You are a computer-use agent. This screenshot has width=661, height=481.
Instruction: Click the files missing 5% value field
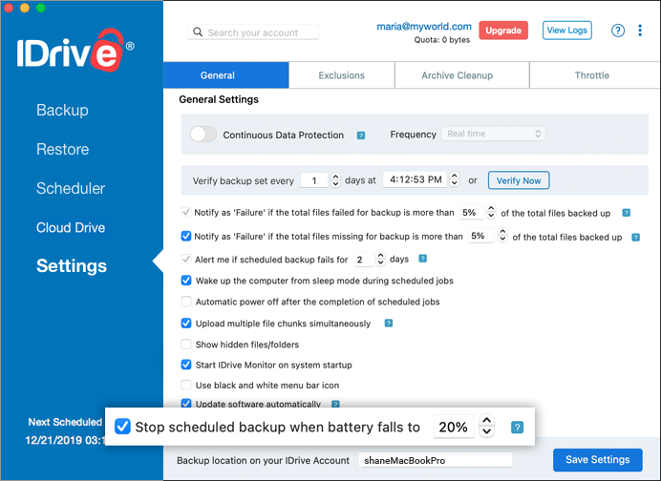[481, 236]
